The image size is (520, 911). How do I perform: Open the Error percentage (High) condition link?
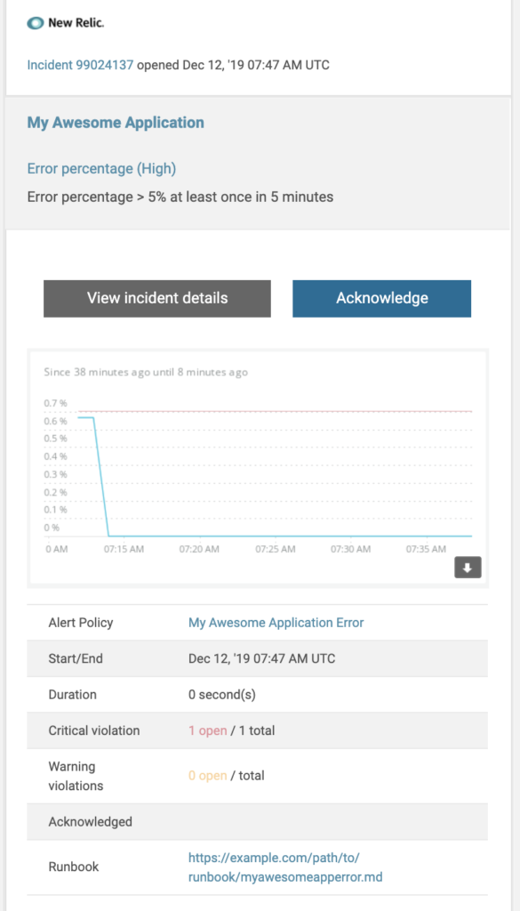101,169
